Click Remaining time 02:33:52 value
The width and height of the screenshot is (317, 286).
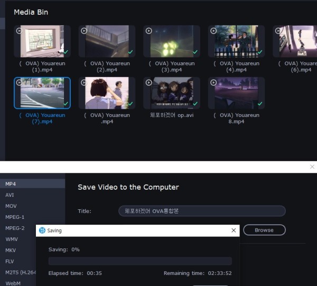(x=220, y=273)
